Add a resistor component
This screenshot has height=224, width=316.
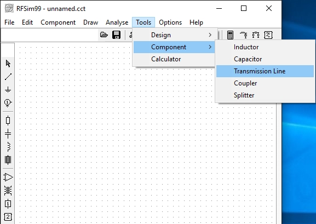click(x=8, y=120)
